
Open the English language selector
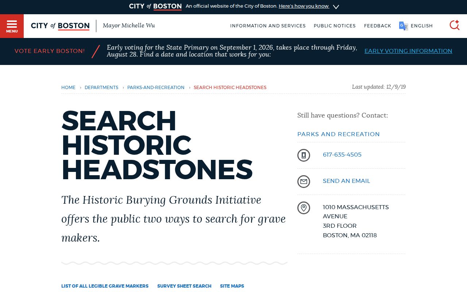click(422, 26)
